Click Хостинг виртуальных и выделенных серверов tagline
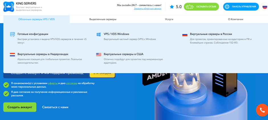Screen dimensions: 268x120 29,9
